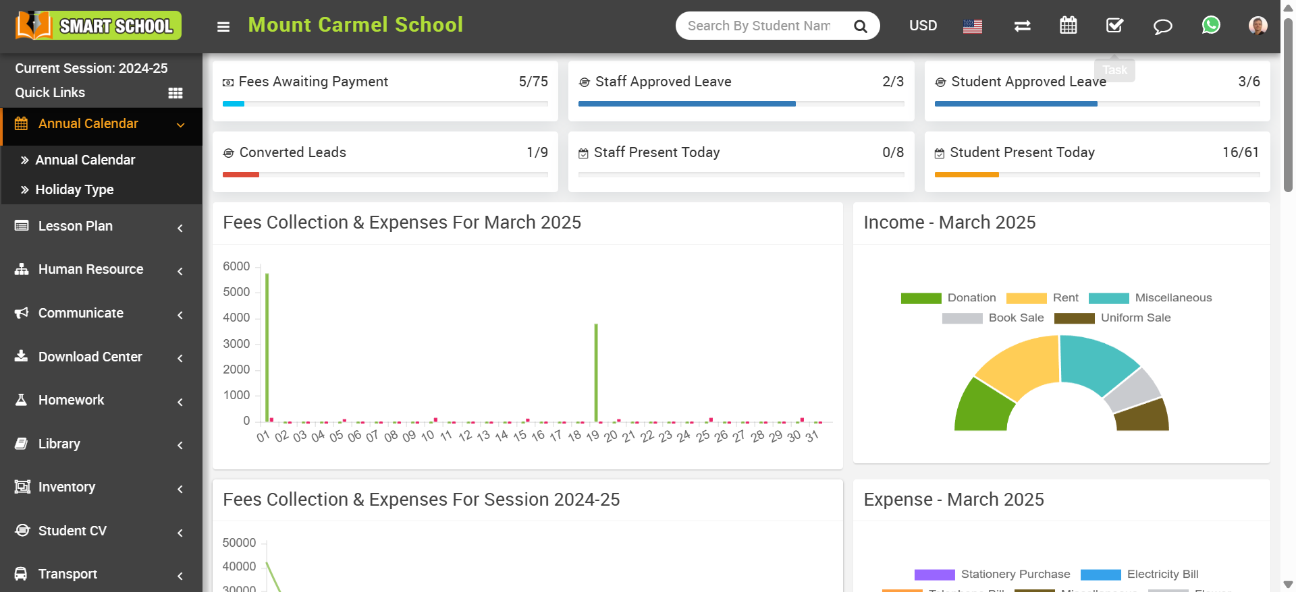The height and width of the screenshot is (592, 1296).
Task: Expand the Homework menu arrow
Action: coord(180,403)
